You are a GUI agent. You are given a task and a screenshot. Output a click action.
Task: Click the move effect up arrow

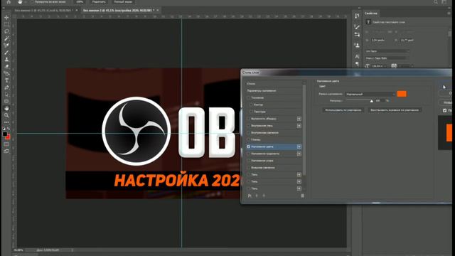257,196
